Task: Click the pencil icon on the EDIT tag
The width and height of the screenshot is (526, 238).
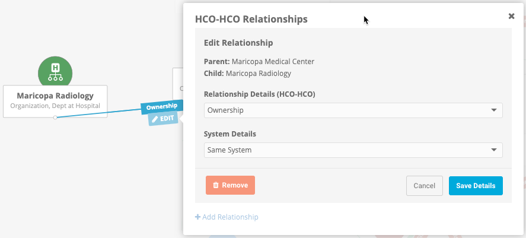Action: (x=155, y=119)
